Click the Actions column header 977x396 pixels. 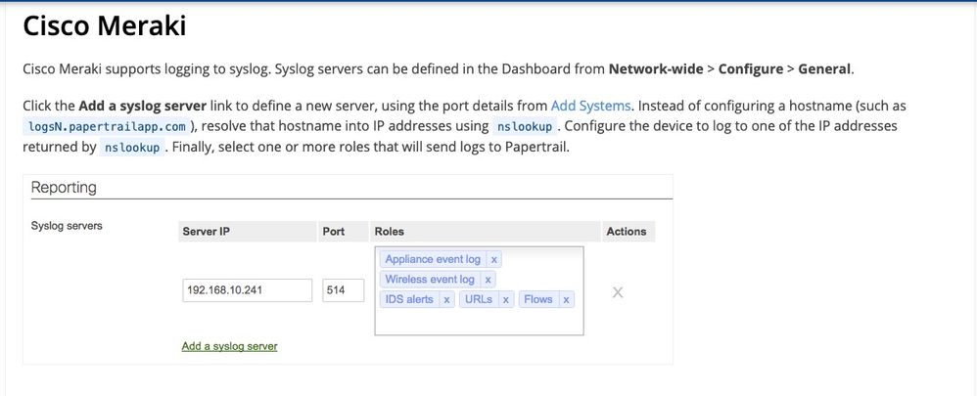pyautogui.click(x=627, y=232)
